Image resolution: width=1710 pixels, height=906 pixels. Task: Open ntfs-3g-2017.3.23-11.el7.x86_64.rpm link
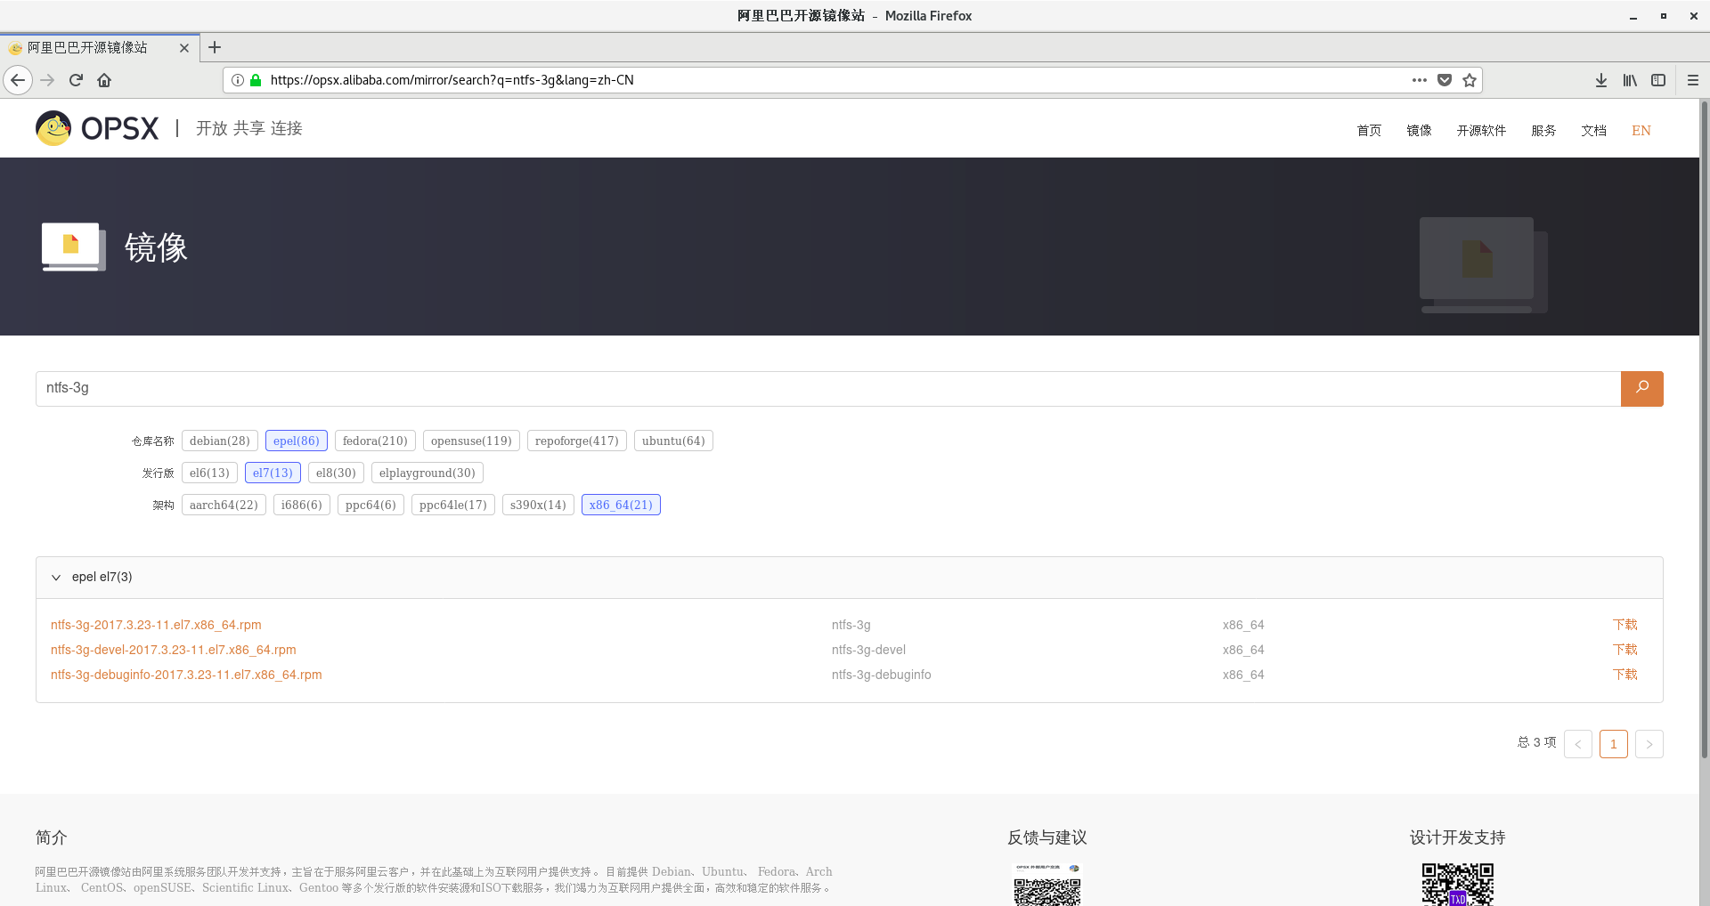(x=156, y=625)
